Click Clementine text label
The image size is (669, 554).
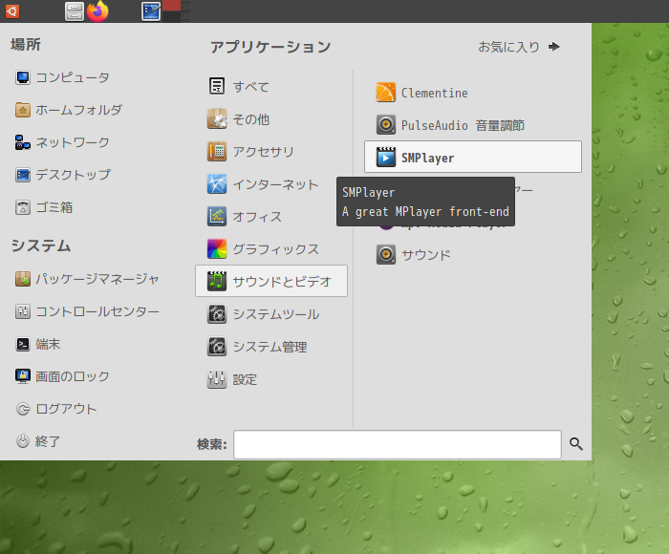click(434, 93)
